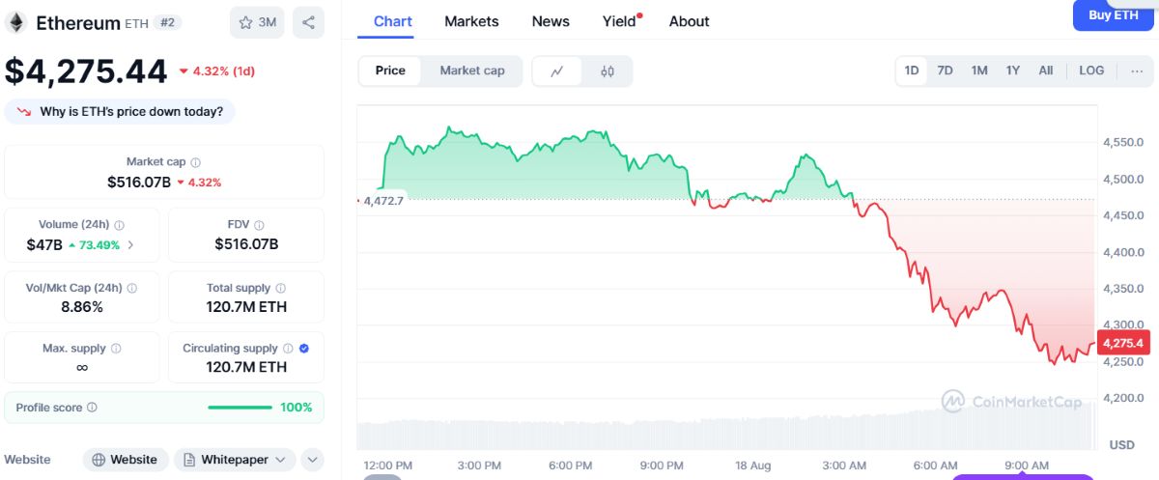The width and height of the screenshot is (1159, 480).
Task: Toggle LOG scale on chart
Action: [x=1091, y=71]
